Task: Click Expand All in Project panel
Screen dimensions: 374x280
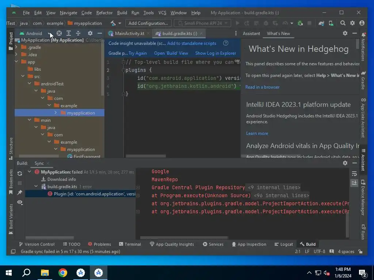Action: [68, 33]
